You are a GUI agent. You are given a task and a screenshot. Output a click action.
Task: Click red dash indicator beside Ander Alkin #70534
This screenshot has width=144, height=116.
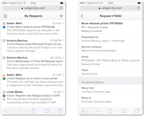4,76
